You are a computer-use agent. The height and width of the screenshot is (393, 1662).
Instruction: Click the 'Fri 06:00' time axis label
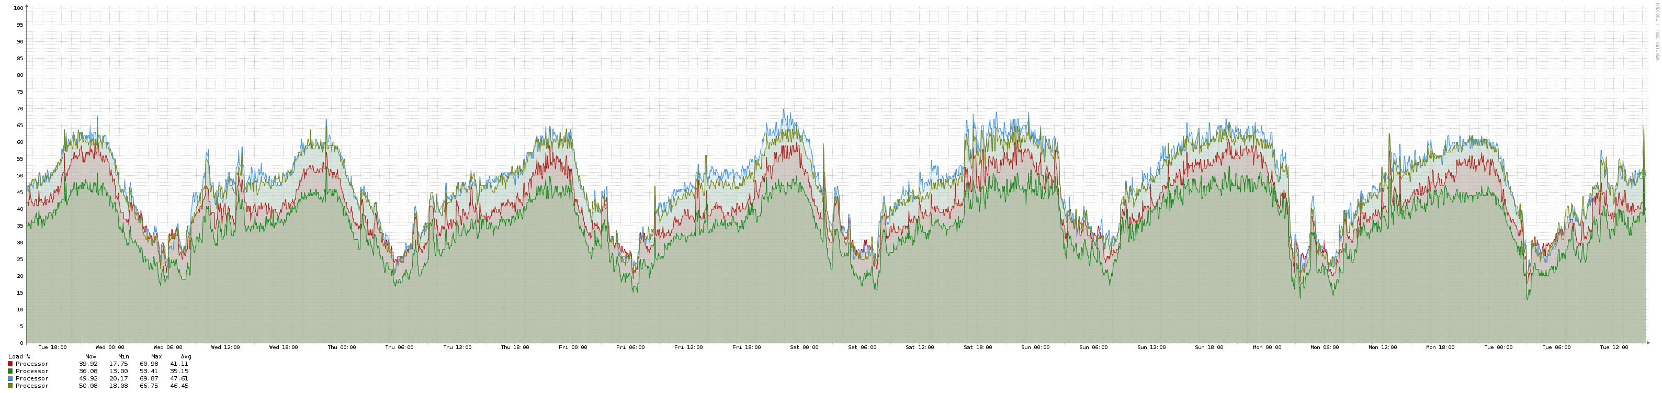(x=630, y=348)
